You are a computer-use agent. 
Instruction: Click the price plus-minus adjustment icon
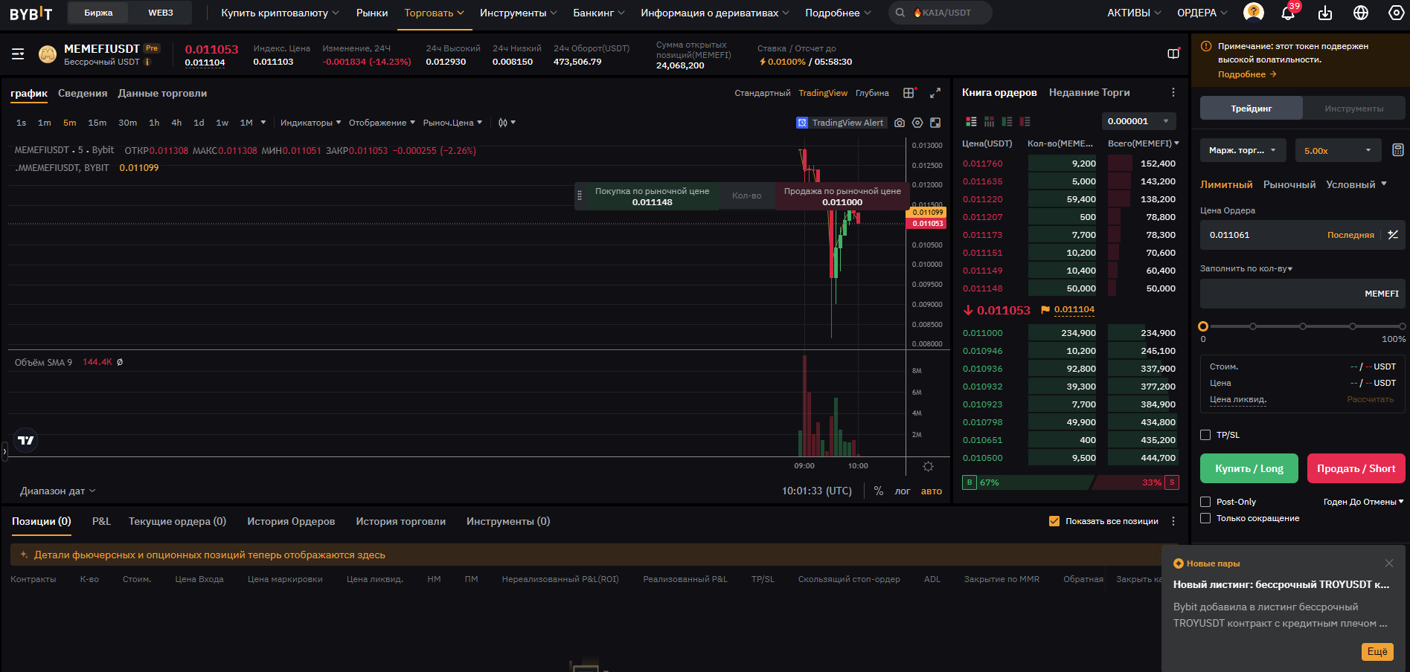[1393, 235]
